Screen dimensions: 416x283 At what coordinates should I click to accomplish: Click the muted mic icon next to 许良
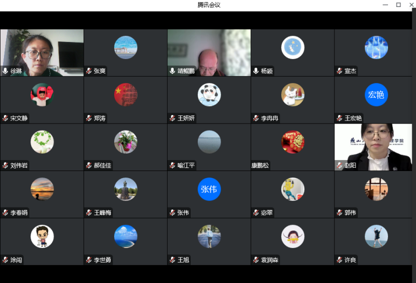point(339,260)
